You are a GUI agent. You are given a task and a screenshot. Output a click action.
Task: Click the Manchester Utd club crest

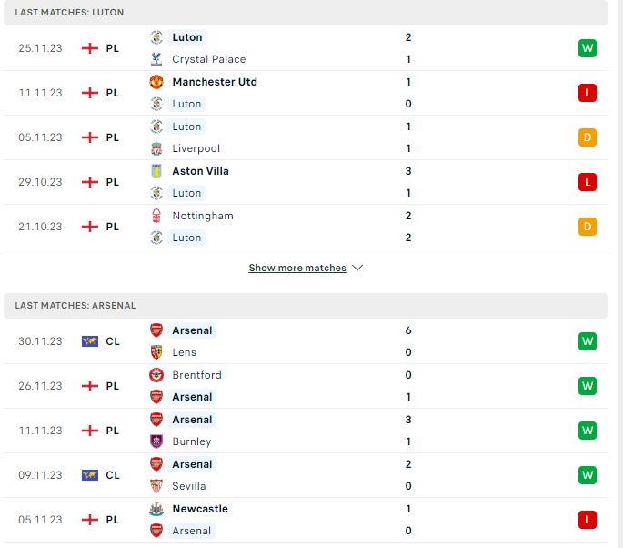click(x=156, y=82)
